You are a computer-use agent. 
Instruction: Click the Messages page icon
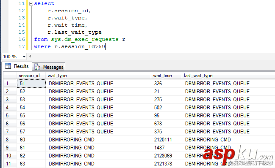click(x=37, y=67)
